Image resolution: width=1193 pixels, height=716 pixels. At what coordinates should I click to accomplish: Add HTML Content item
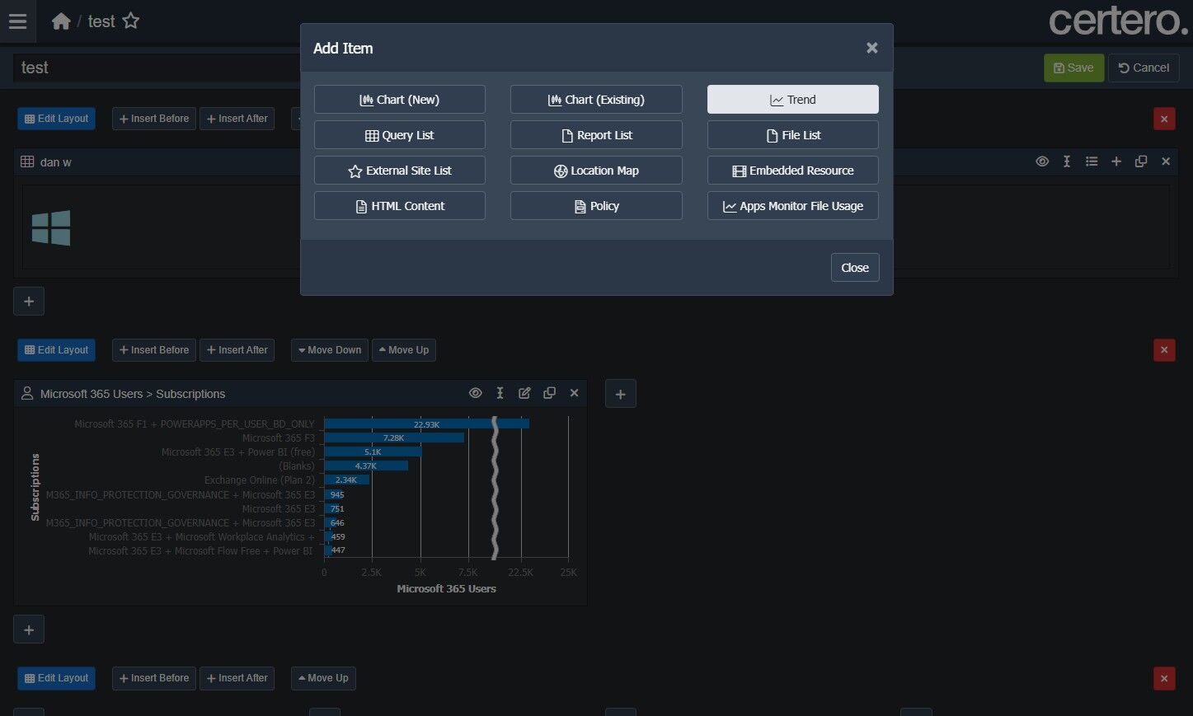400,206
